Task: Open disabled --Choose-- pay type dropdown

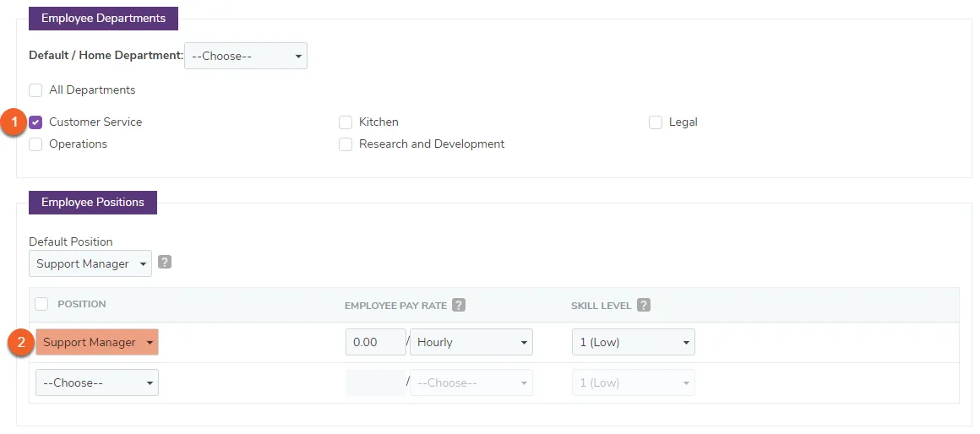Action: (471, 382)
